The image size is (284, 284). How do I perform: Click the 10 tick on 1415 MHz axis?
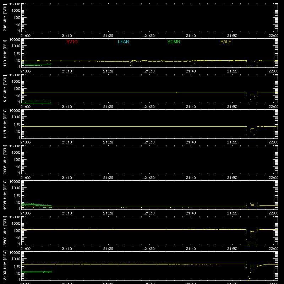tap(18, 131)
